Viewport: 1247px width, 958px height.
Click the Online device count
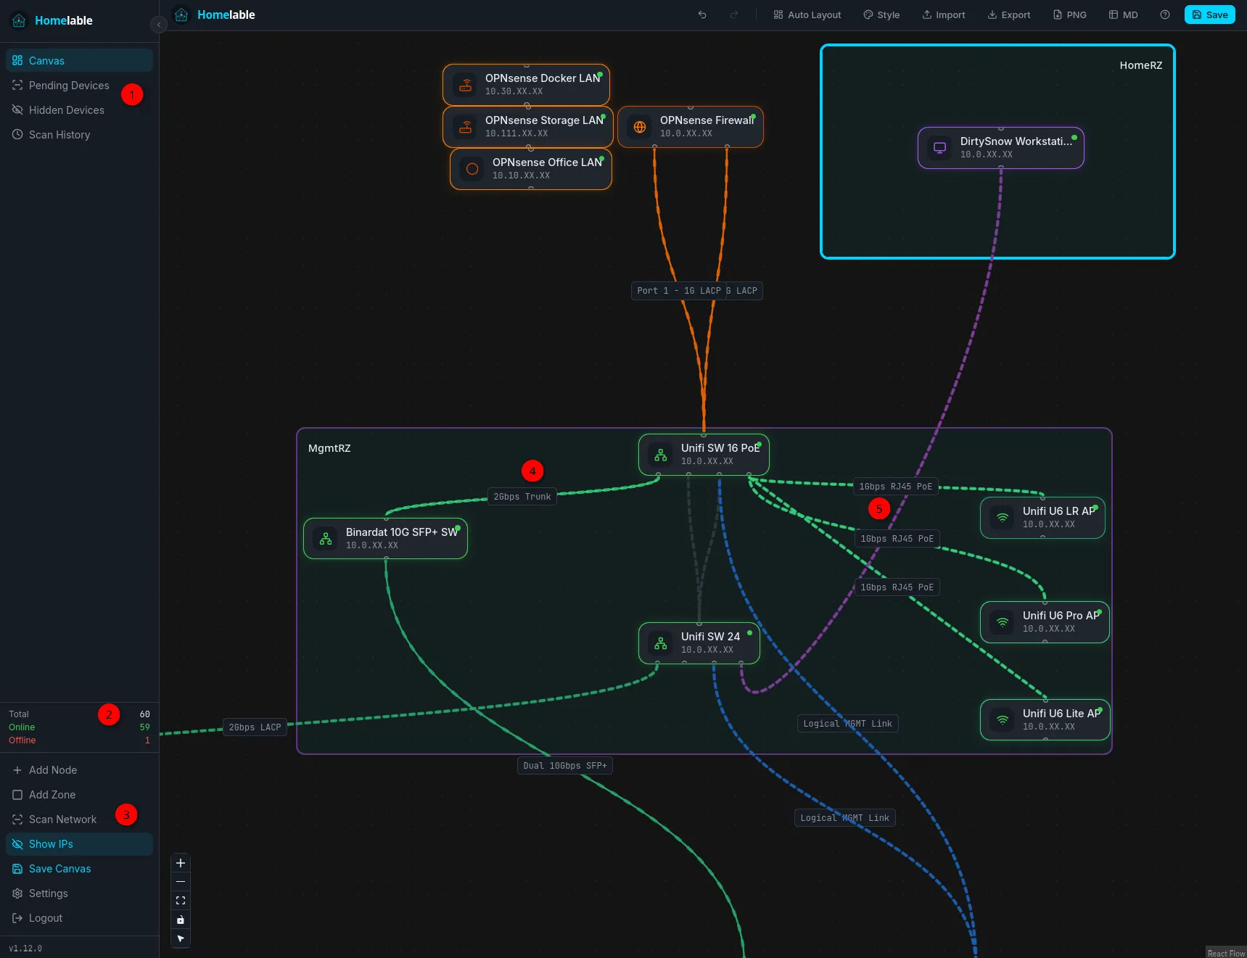[x=144, y=727]
